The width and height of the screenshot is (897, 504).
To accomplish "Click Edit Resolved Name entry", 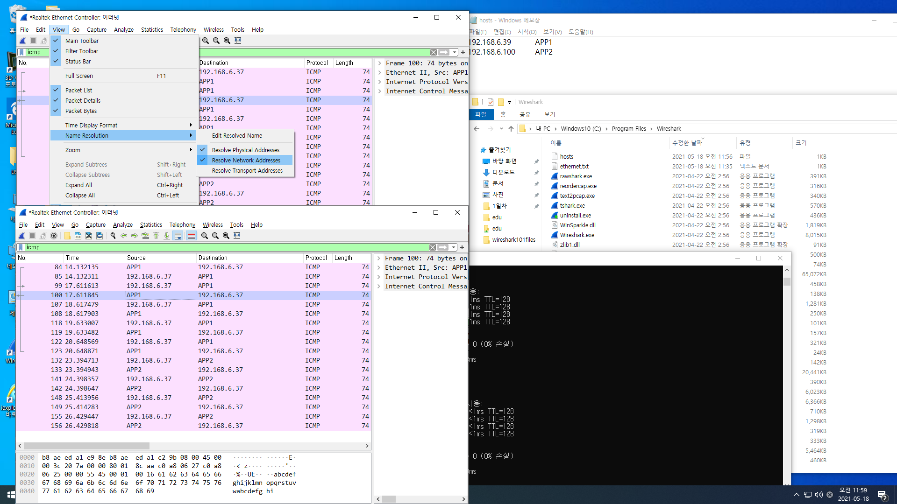I will pyautogui.click(x=237, y=135).
